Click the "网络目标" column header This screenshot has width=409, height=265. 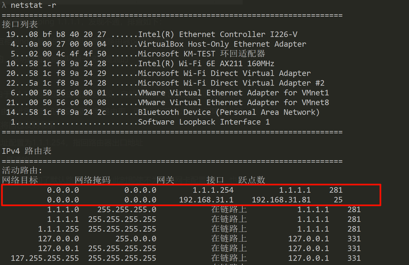click(x=20, y=180)
